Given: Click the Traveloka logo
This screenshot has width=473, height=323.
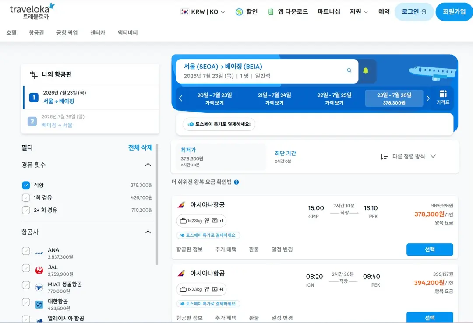Looking at the screenshot, I should pyautogui.click(x=32, y=11).
